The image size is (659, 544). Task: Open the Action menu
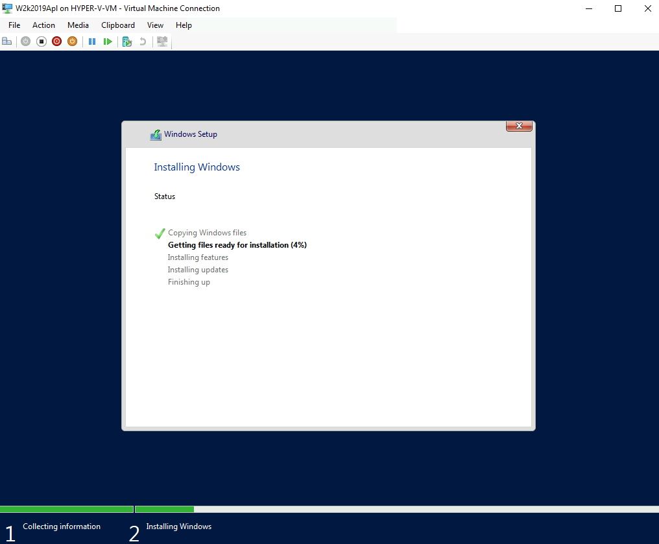pos(43,25)
